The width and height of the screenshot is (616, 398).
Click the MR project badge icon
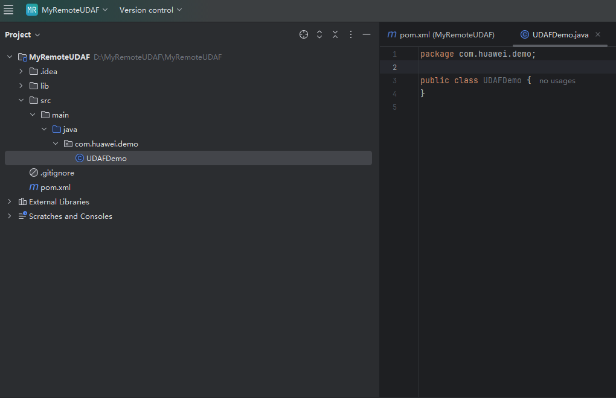click(x=32, y=10)
